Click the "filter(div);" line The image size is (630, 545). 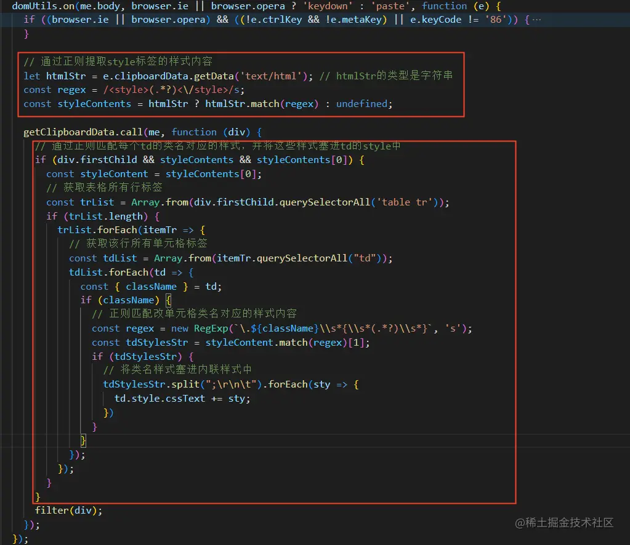tap(69, 511)
